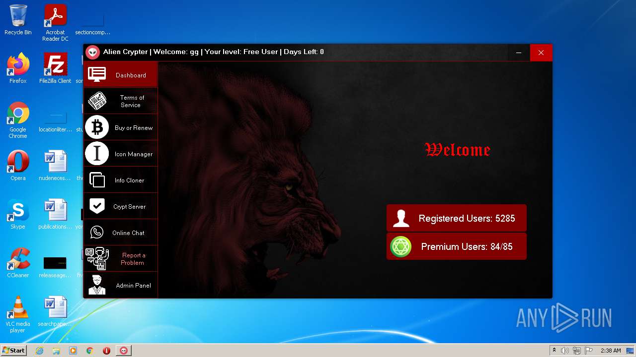Screen dimensions: 636x357
Task: Click the Registered Users: 5285 panel
Action: click(456, 218)
